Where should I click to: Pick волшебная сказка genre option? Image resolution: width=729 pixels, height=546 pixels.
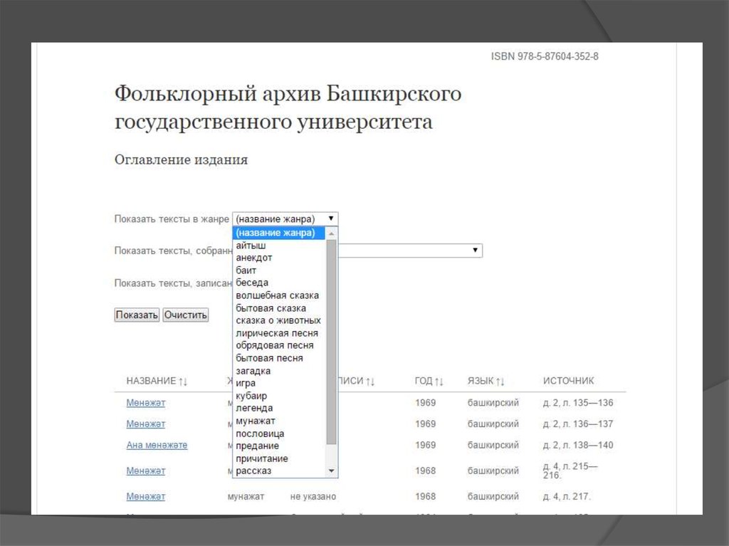click(x=278, y=295)
